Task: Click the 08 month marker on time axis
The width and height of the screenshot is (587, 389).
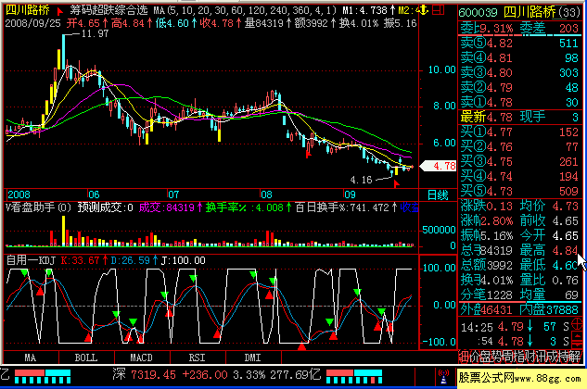Action: point(266,194)
